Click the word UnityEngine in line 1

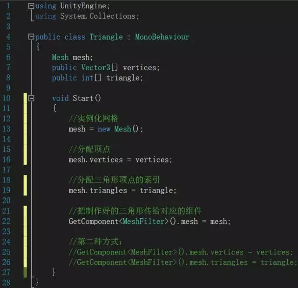pos(83,6)
